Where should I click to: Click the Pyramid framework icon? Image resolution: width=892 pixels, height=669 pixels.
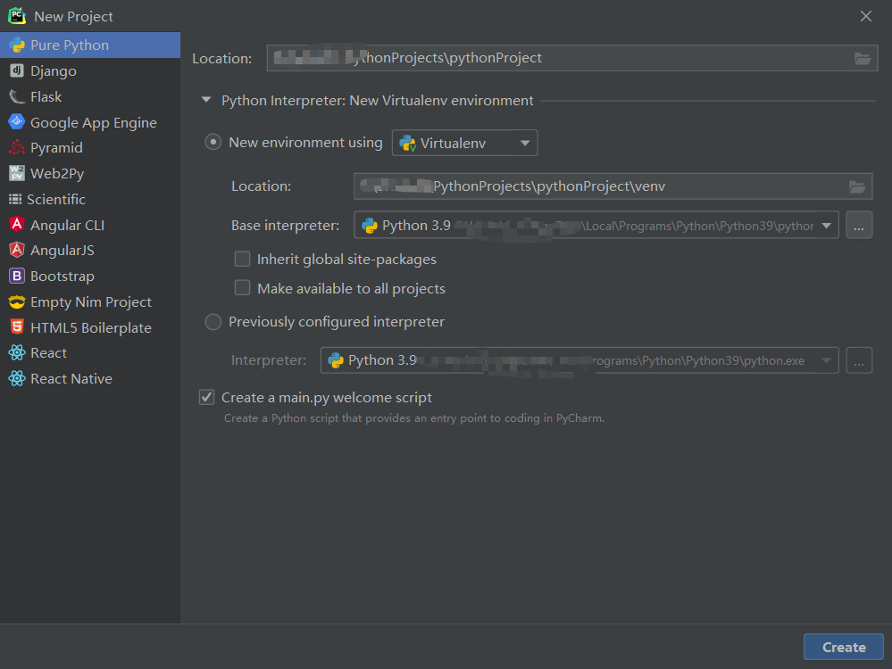(17, 147)
